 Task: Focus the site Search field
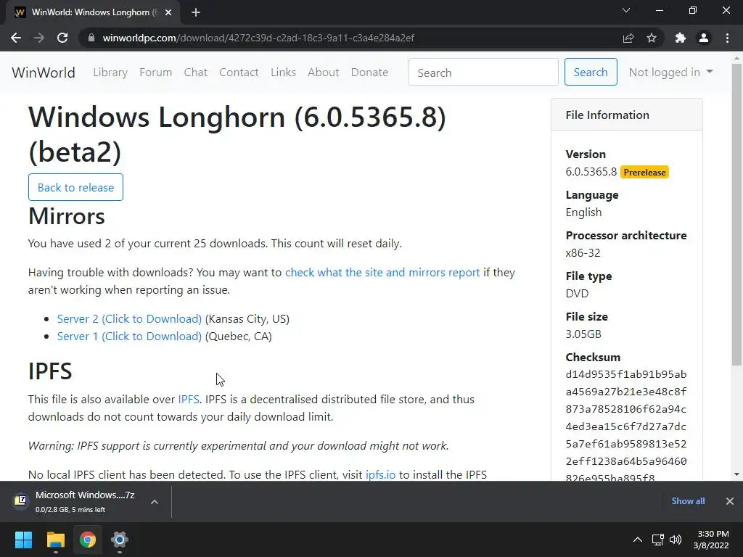(483, 72)
